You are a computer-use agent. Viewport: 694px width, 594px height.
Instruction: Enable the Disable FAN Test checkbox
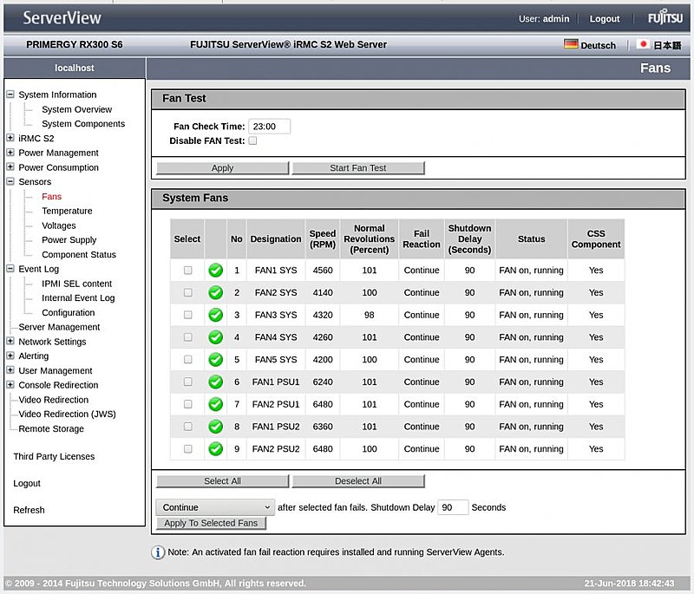253,140
